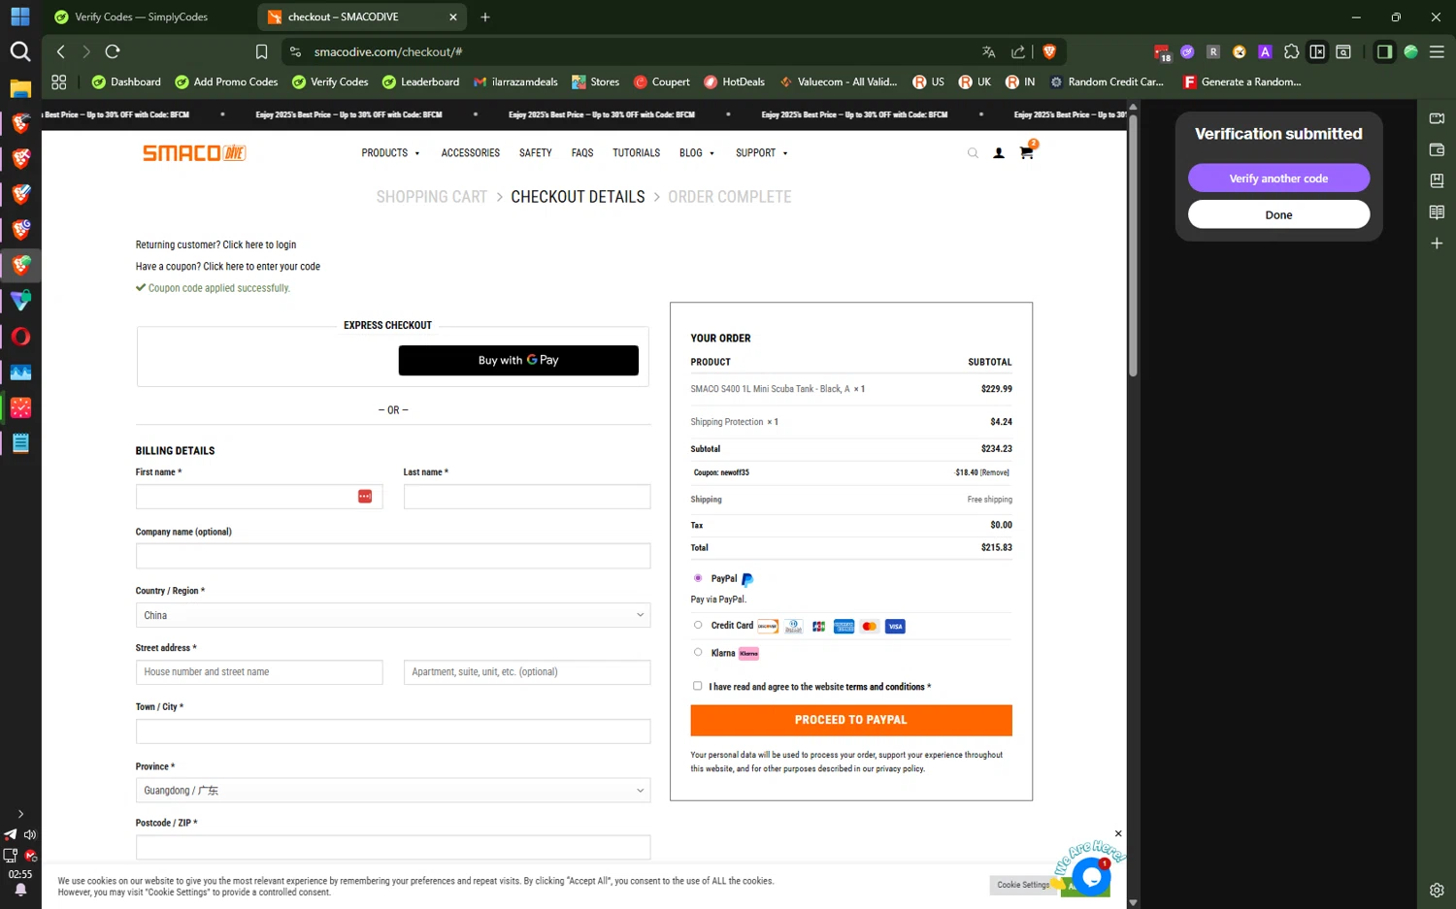The image size is (1456, 909).
Task: Click the browser reload button
Action: coord(113,51)
